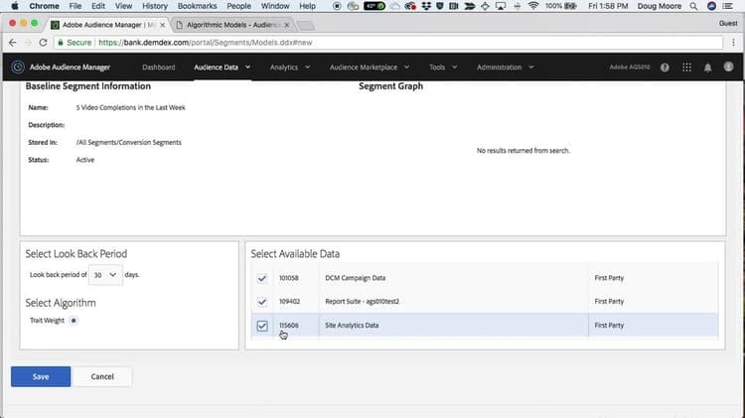Go to the Dashboard nav item

point(159,68)
